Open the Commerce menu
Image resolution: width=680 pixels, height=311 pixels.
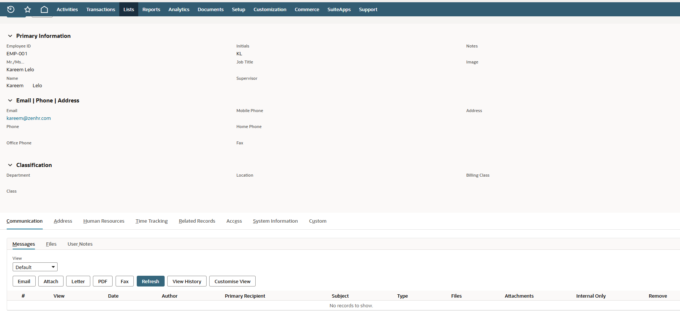(x=307, y=9)
